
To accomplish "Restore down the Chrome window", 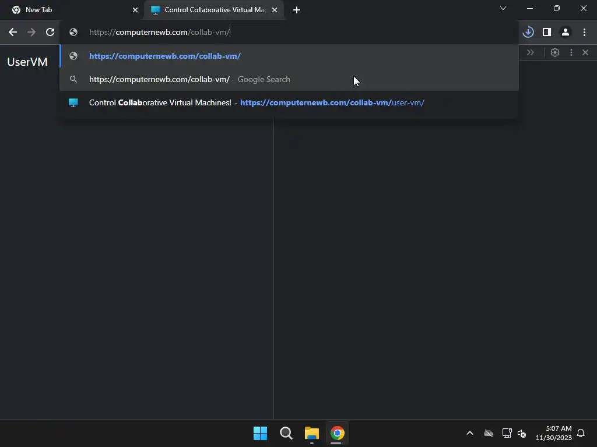I will click(557, 8).
